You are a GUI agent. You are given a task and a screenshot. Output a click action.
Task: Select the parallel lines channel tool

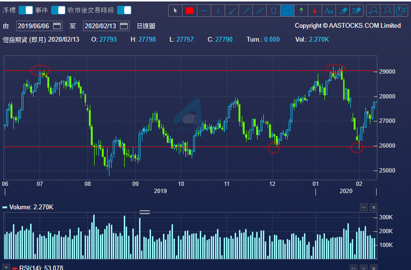click(x=260, y=11)
